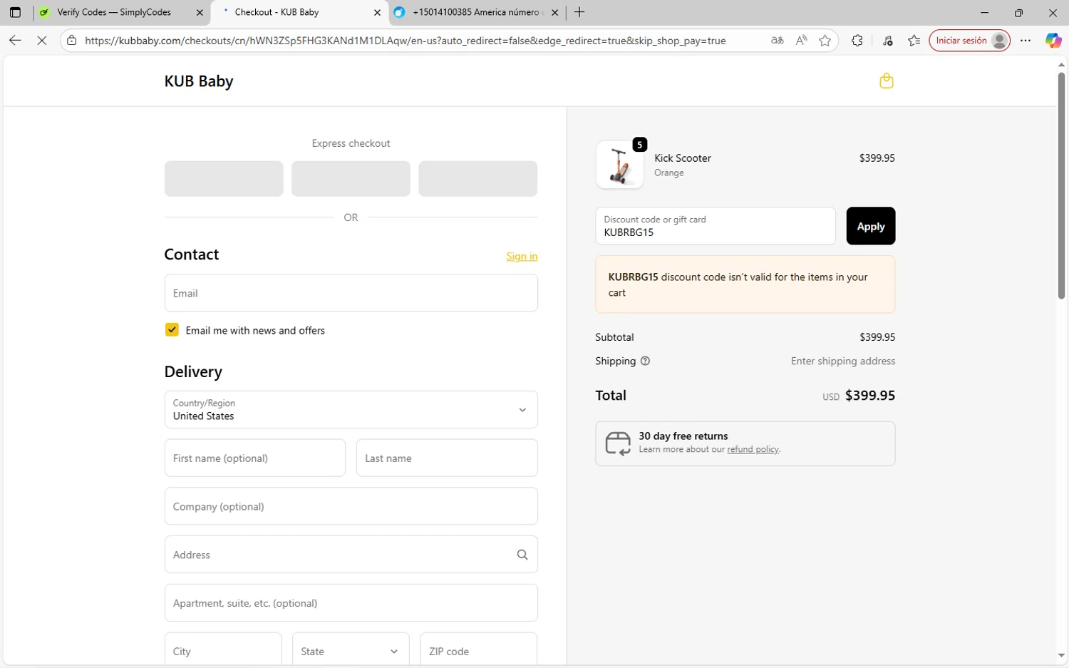View site information lock icon
This screenshot has height=668, width=1069.
tap(71, 41)
